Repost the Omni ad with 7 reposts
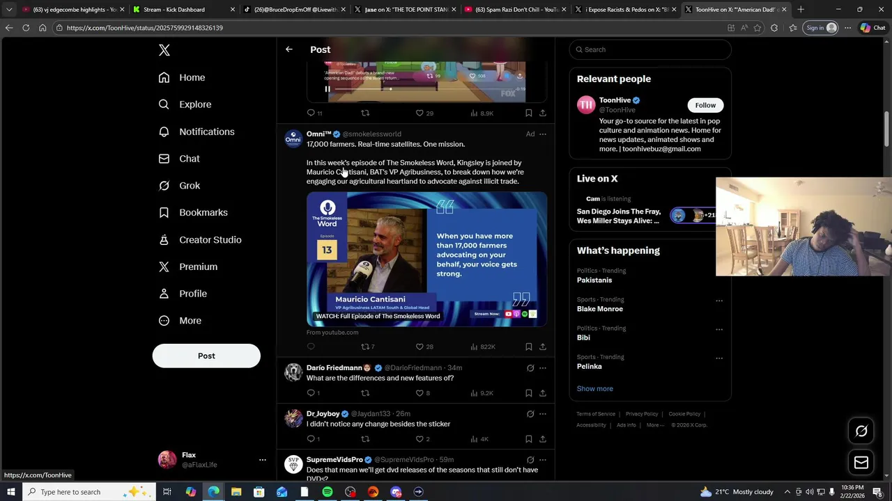 pyautogui.click(x=367, y=347)
